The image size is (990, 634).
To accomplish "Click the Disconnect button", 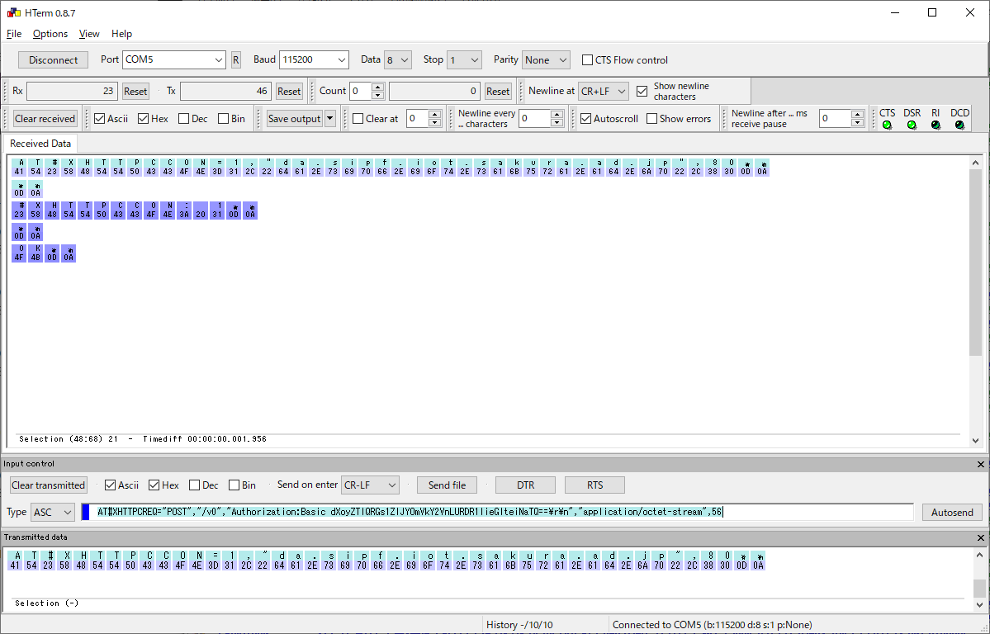I will (x=53, y=60).
